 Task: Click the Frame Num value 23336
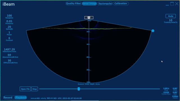[166, 92]
